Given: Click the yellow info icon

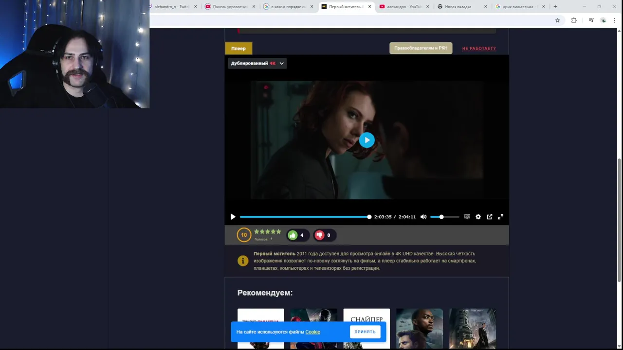Looking at the screenshot, I should click(242, 261).
